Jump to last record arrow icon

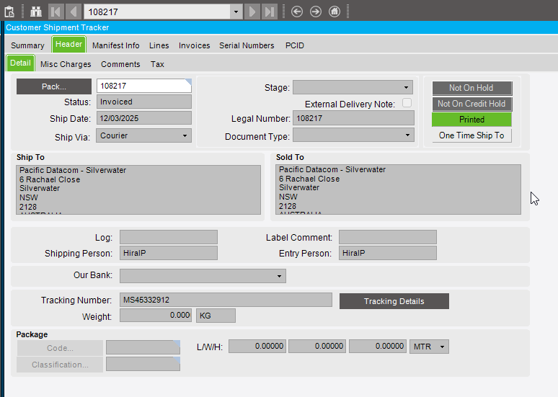pos(270,12)
